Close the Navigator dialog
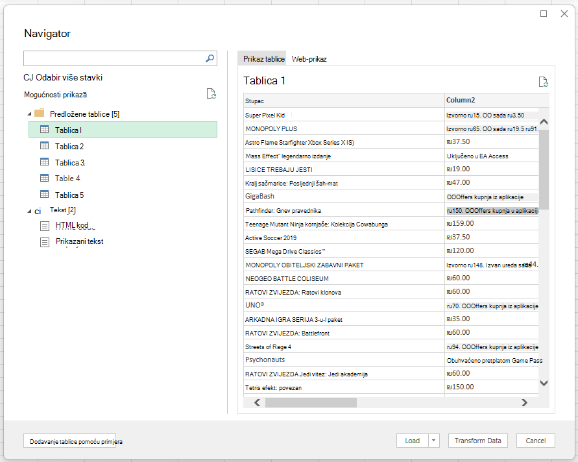Viewport: 578px width, 462px height. tap(564, 14)
